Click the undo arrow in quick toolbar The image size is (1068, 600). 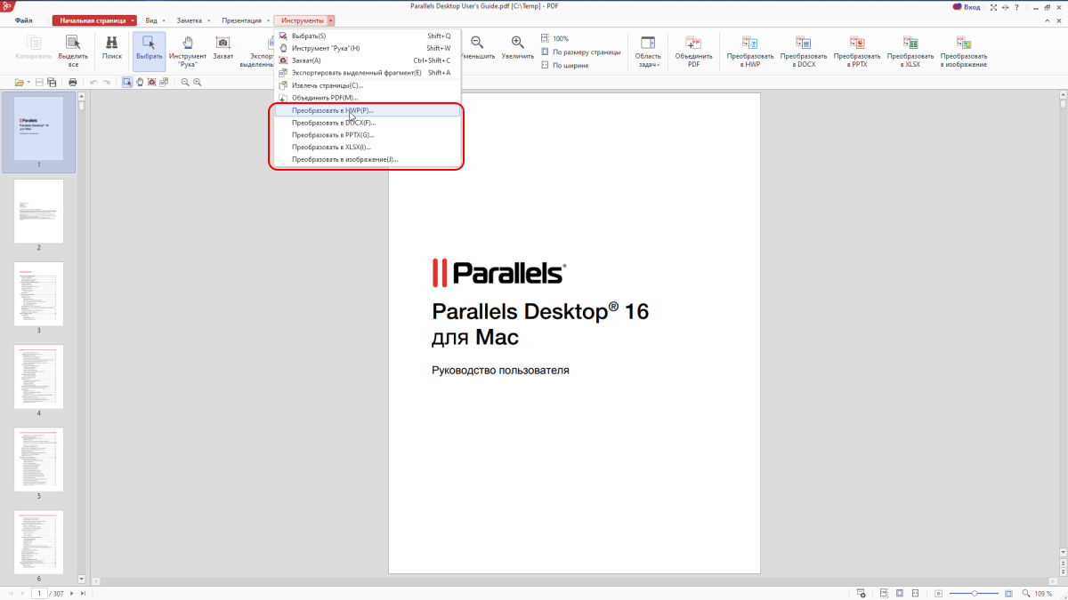pos(93,82)
